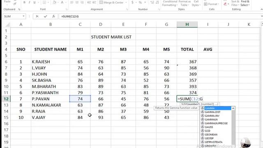Open Cell Styles menu

coord(196,3)
